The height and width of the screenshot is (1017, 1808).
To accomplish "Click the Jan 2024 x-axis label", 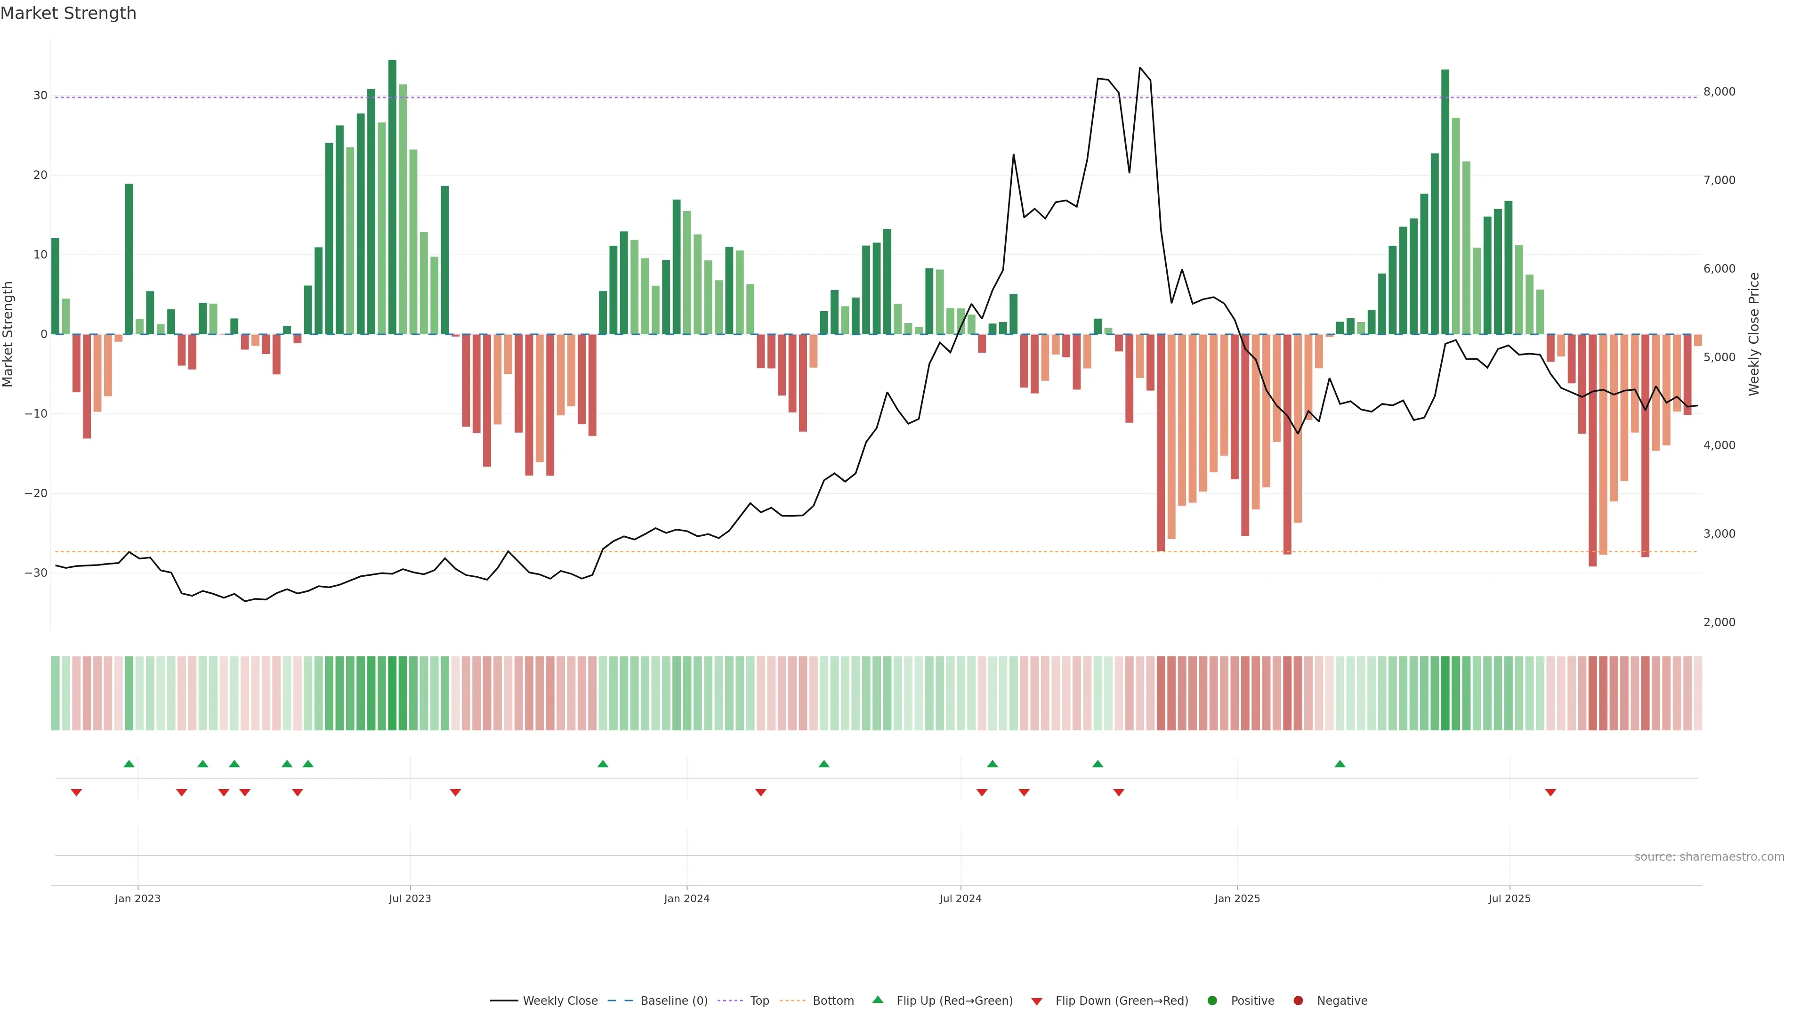I will 686,898.
